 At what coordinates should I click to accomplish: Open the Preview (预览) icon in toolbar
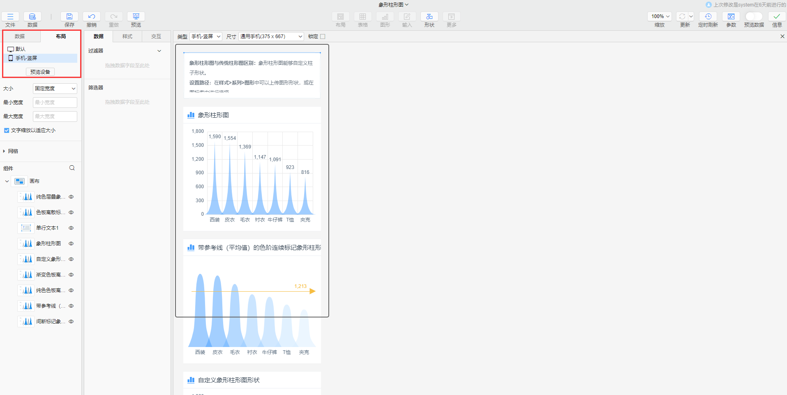pos(136,17)
